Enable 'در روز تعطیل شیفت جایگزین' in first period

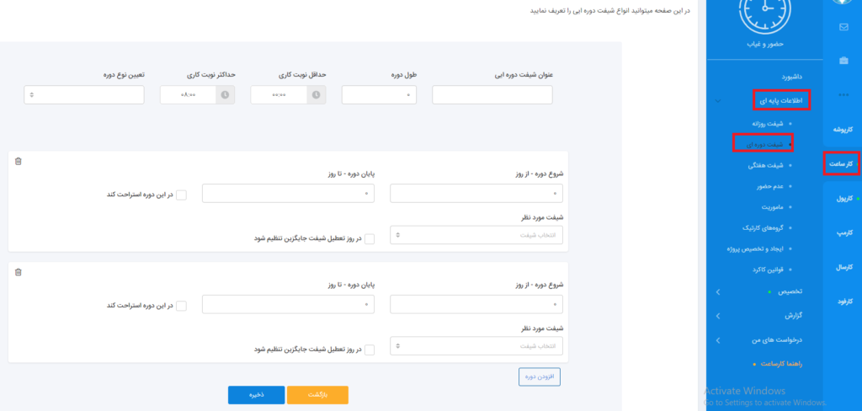pos(370,239)
